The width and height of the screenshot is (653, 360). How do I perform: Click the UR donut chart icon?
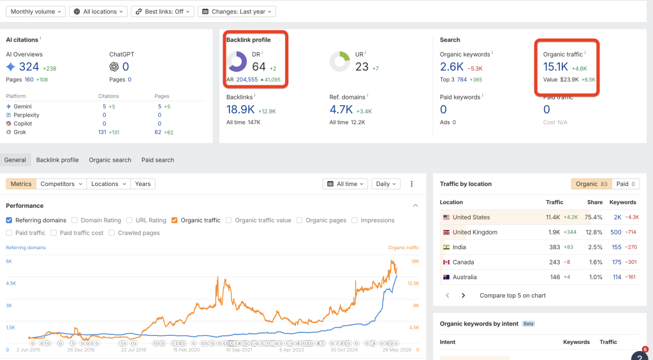[340, 62]
